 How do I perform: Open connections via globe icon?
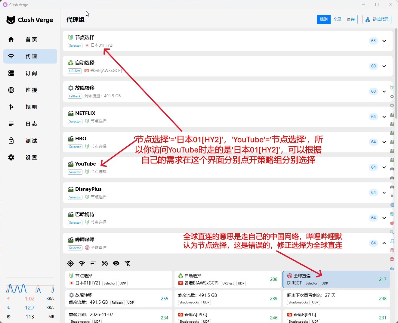pyautogui.click(x=11, y=90)
